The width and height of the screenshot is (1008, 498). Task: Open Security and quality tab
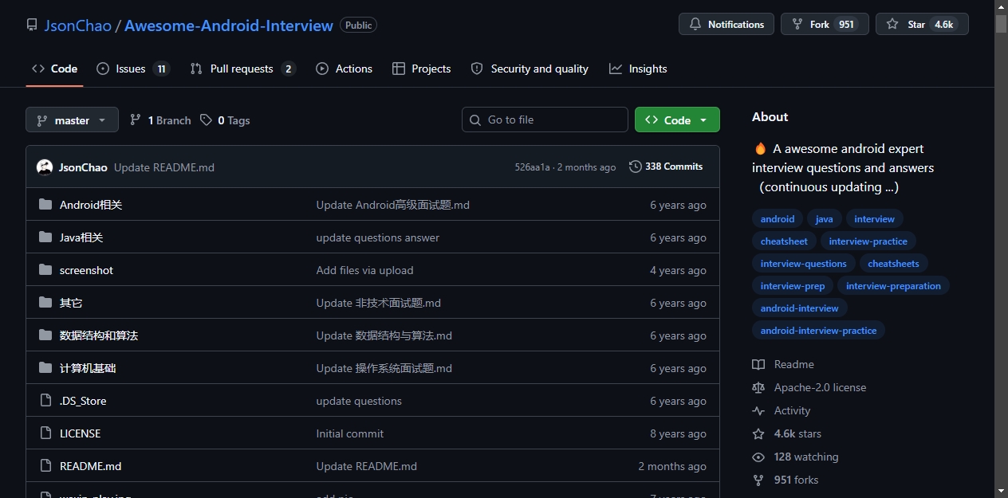[x=530, y=69]
